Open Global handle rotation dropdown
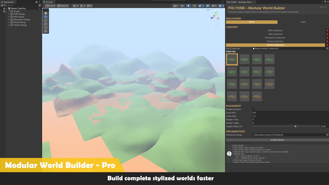 tap(63, 6)
